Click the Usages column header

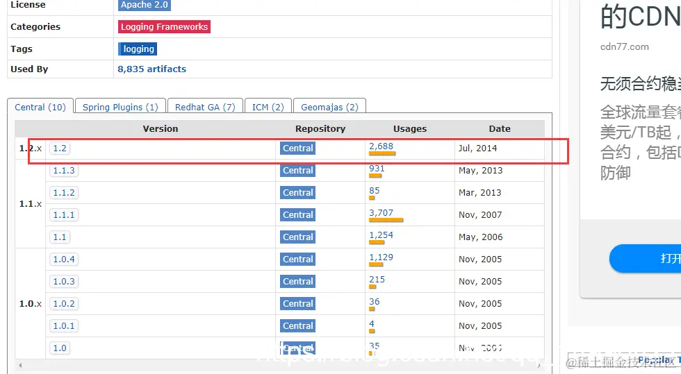click(x=409, y=129)
